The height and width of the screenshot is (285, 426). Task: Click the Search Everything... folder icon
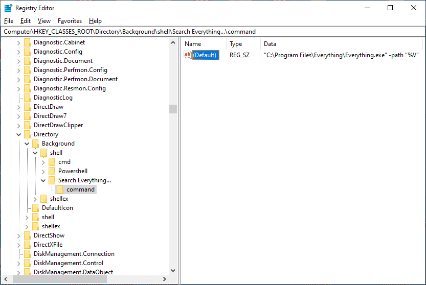coord(52,180)
